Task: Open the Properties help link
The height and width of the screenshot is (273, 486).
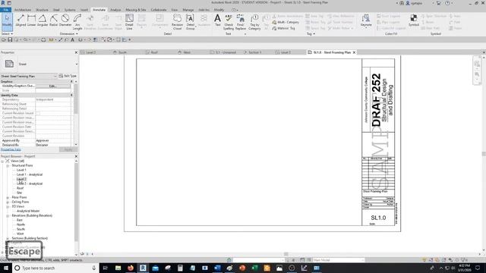Action: coord(11,149)
